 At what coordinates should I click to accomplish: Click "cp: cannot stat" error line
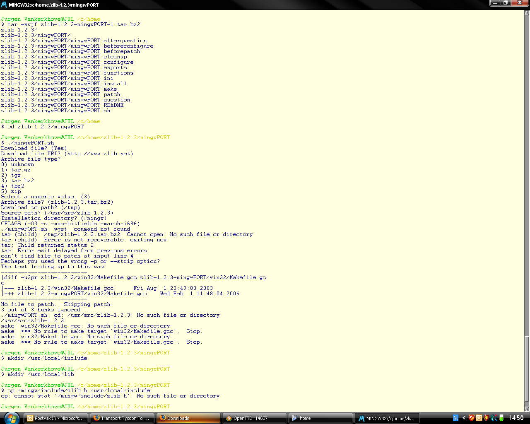110,396
